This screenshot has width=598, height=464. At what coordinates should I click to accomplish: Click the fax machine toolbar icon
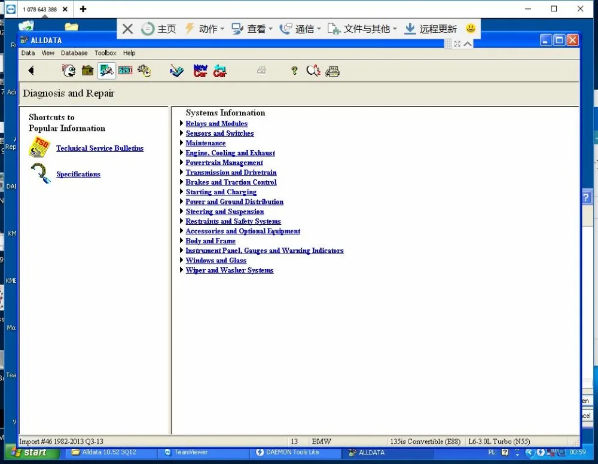pyautogui.click(x=332, y=71)
